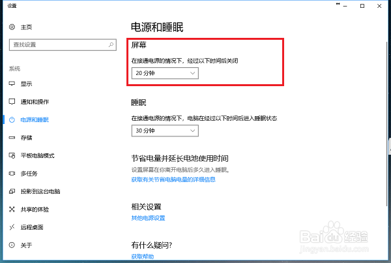Maximize the Settings window

click(x=362, y=6)
